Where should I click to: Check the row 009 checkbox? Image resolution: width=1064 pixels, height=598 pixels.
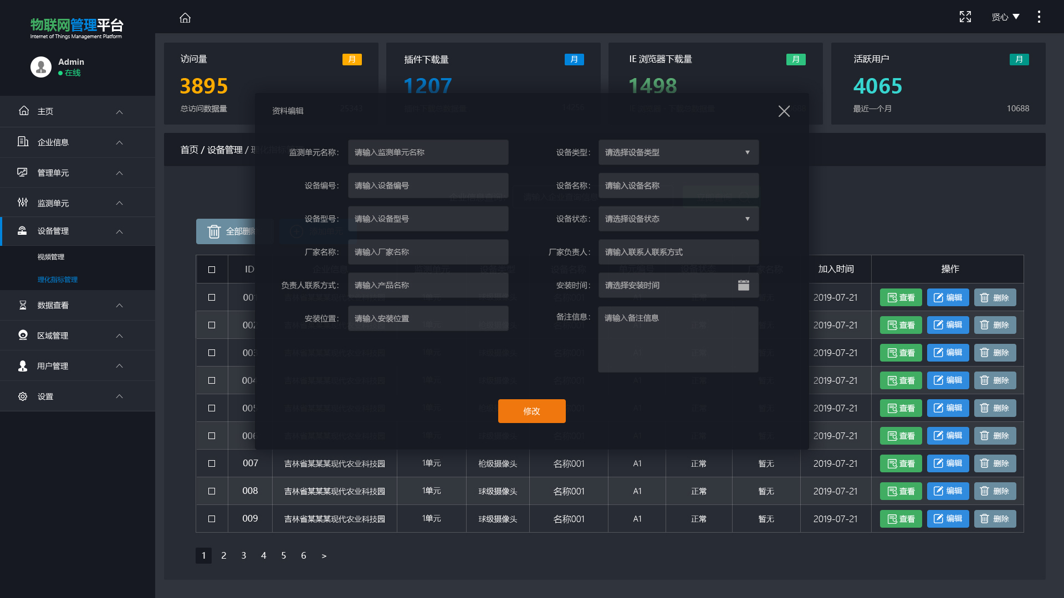pyautogui.click(x=212, y=519)
